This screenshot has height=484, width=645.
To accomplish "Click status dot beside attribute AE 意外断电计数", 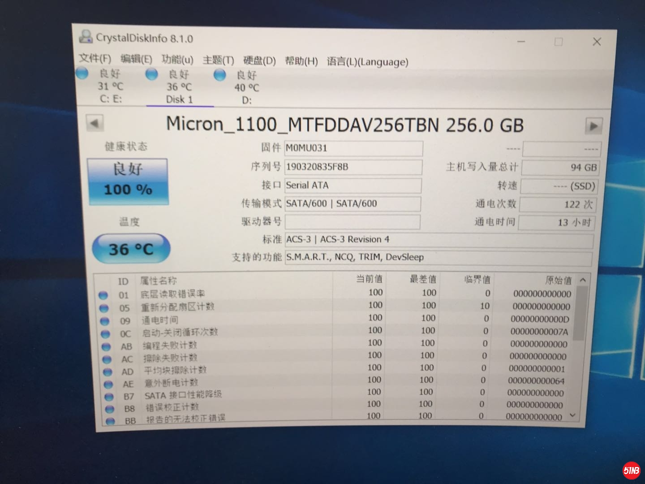I will pos(108,384).
